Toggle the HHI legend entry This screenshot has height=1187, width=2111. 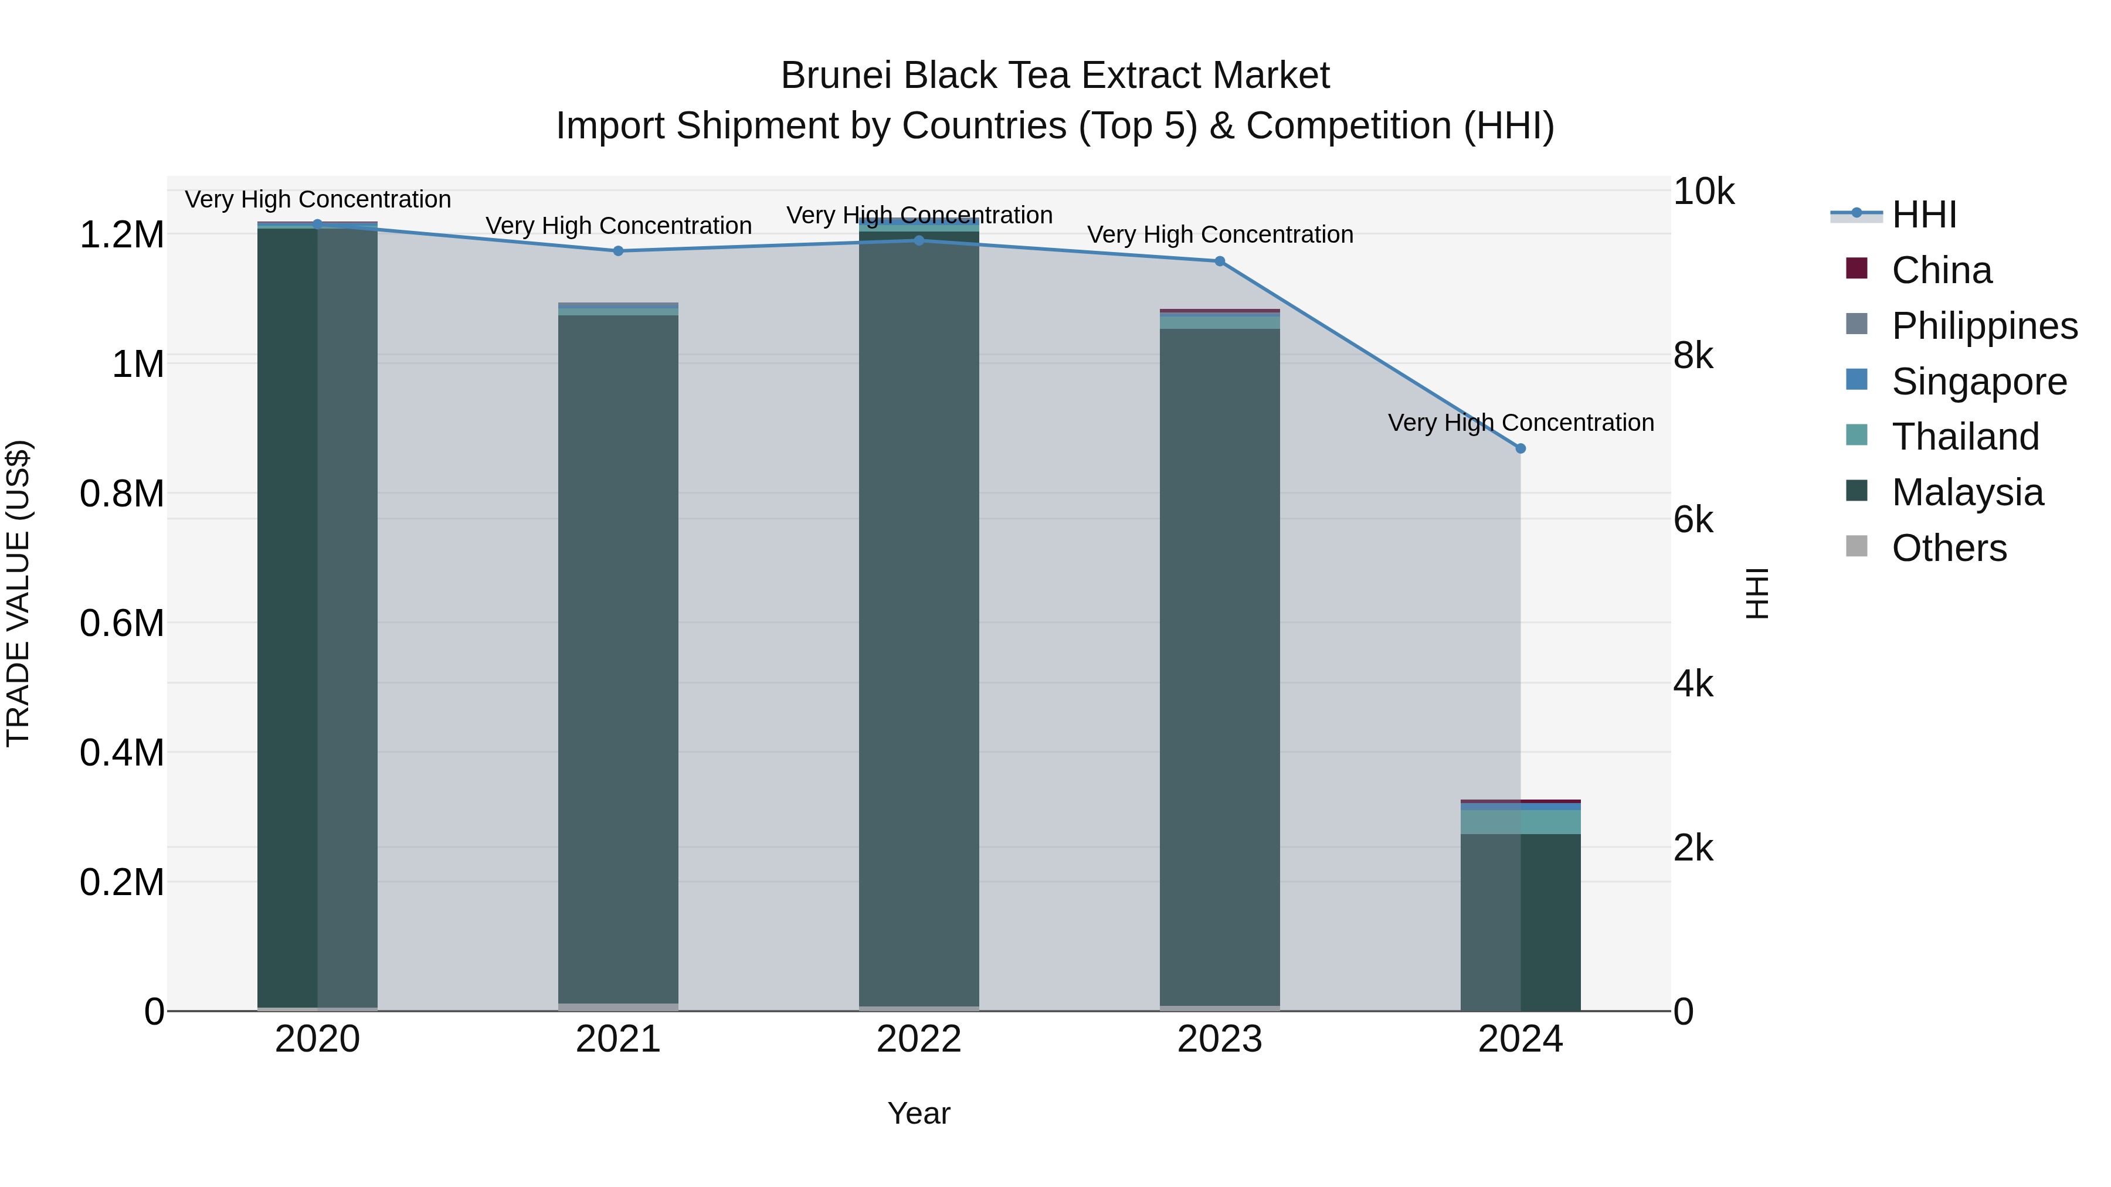point(1893,215)
